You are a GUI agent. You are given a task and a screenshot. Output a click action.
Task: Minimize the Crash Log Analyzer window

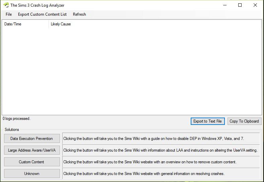click(x=225, y=5)
